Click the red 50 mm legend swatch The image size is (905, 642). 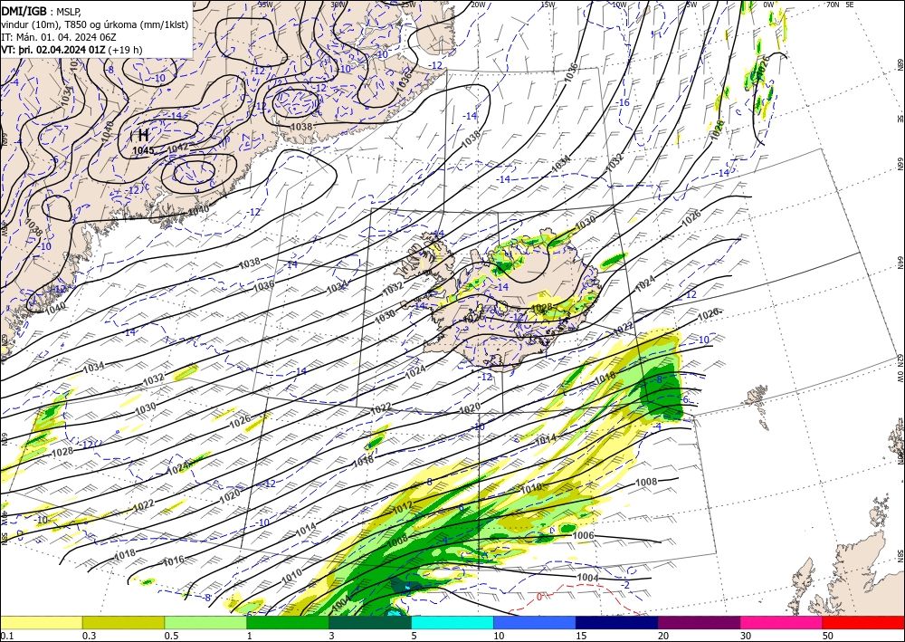pos(863,622)
